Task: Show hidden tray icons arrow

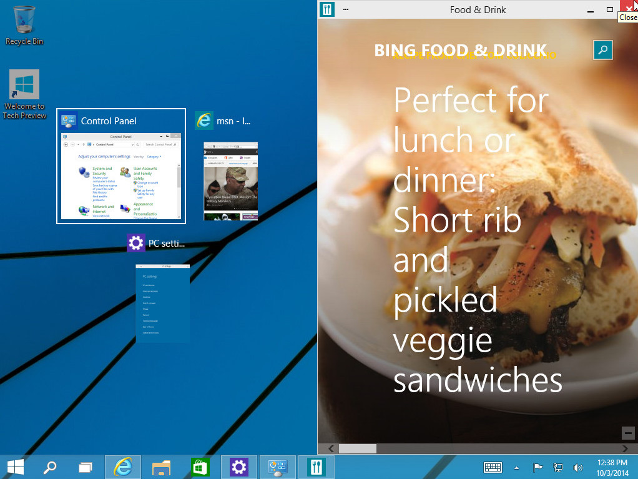Action: point(516,468)
